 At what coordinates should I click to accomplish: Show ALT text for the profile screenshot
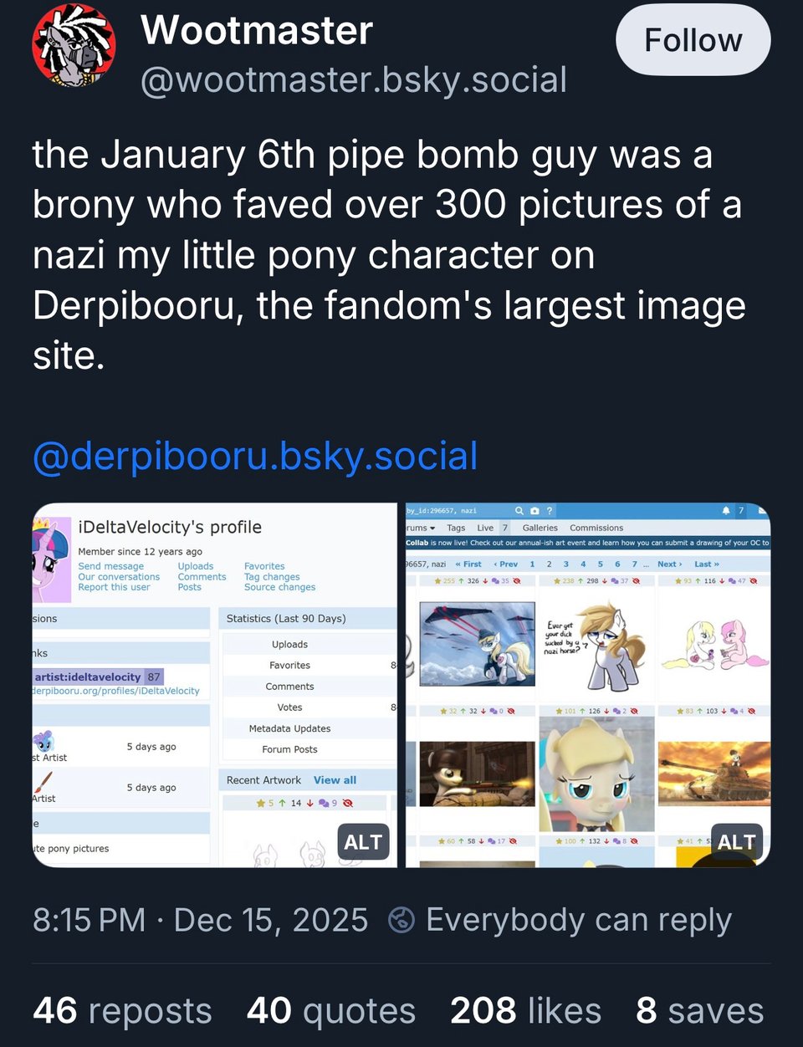(363, 842)
